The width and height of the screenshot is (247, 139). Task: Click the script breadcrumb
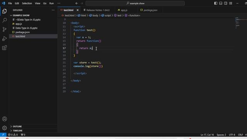108,15
